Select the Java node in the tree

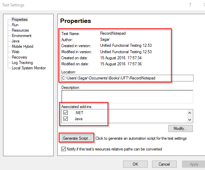pyautogui.click(x=16, y=41)
